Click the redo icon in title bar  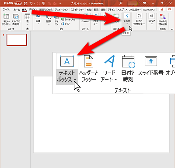(x=38, y=3)
